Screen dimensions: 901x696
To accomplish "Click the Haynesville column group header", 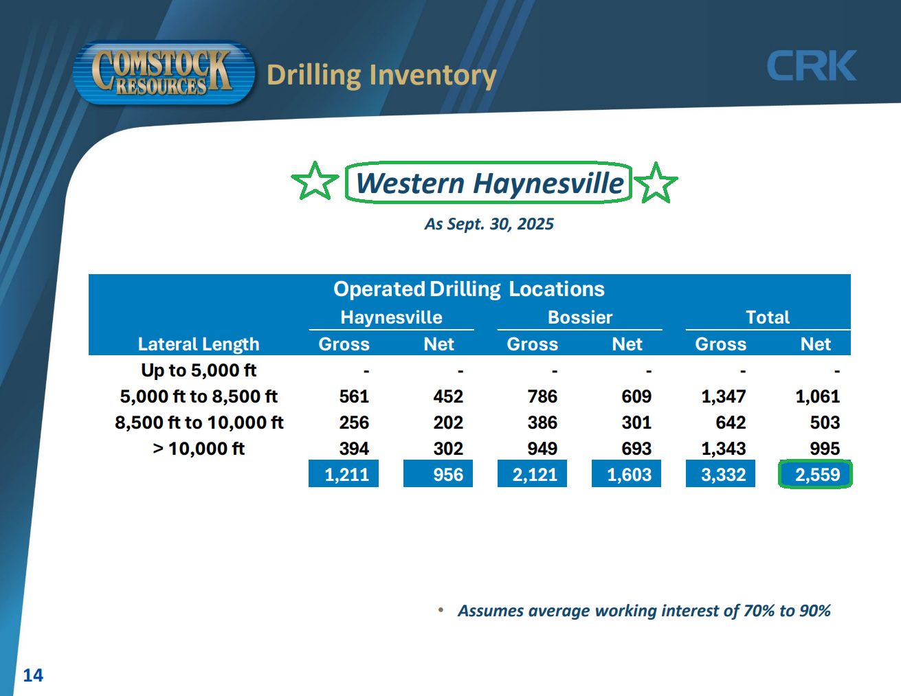I will pos(391,317).
